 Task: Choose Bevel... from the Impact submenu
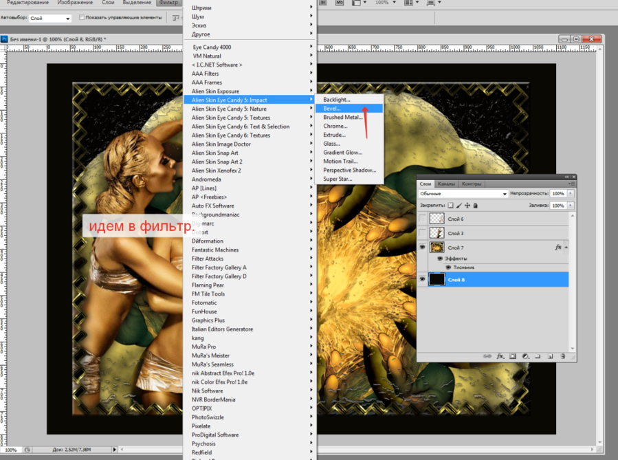[349, 109]
